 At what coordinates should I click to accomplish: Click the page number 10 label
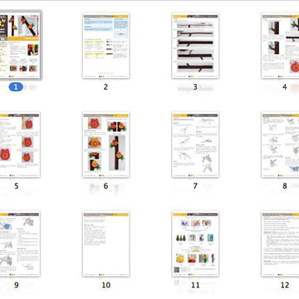click(x=106, y=285)
